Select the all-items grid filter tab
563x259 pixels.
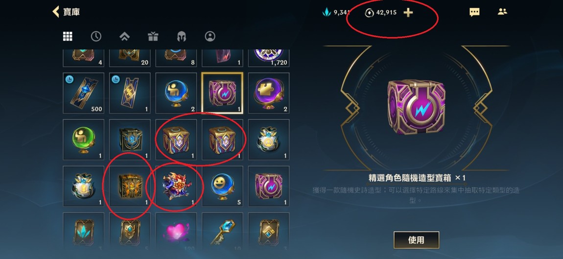tap(68, 36)
